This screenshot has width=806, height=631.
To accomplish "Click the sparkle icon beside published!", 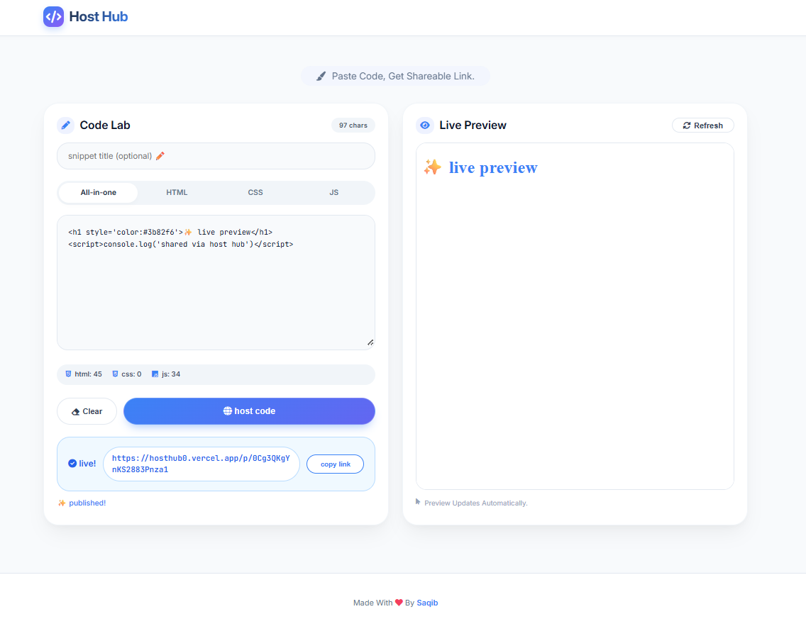I will pos(62,503).
